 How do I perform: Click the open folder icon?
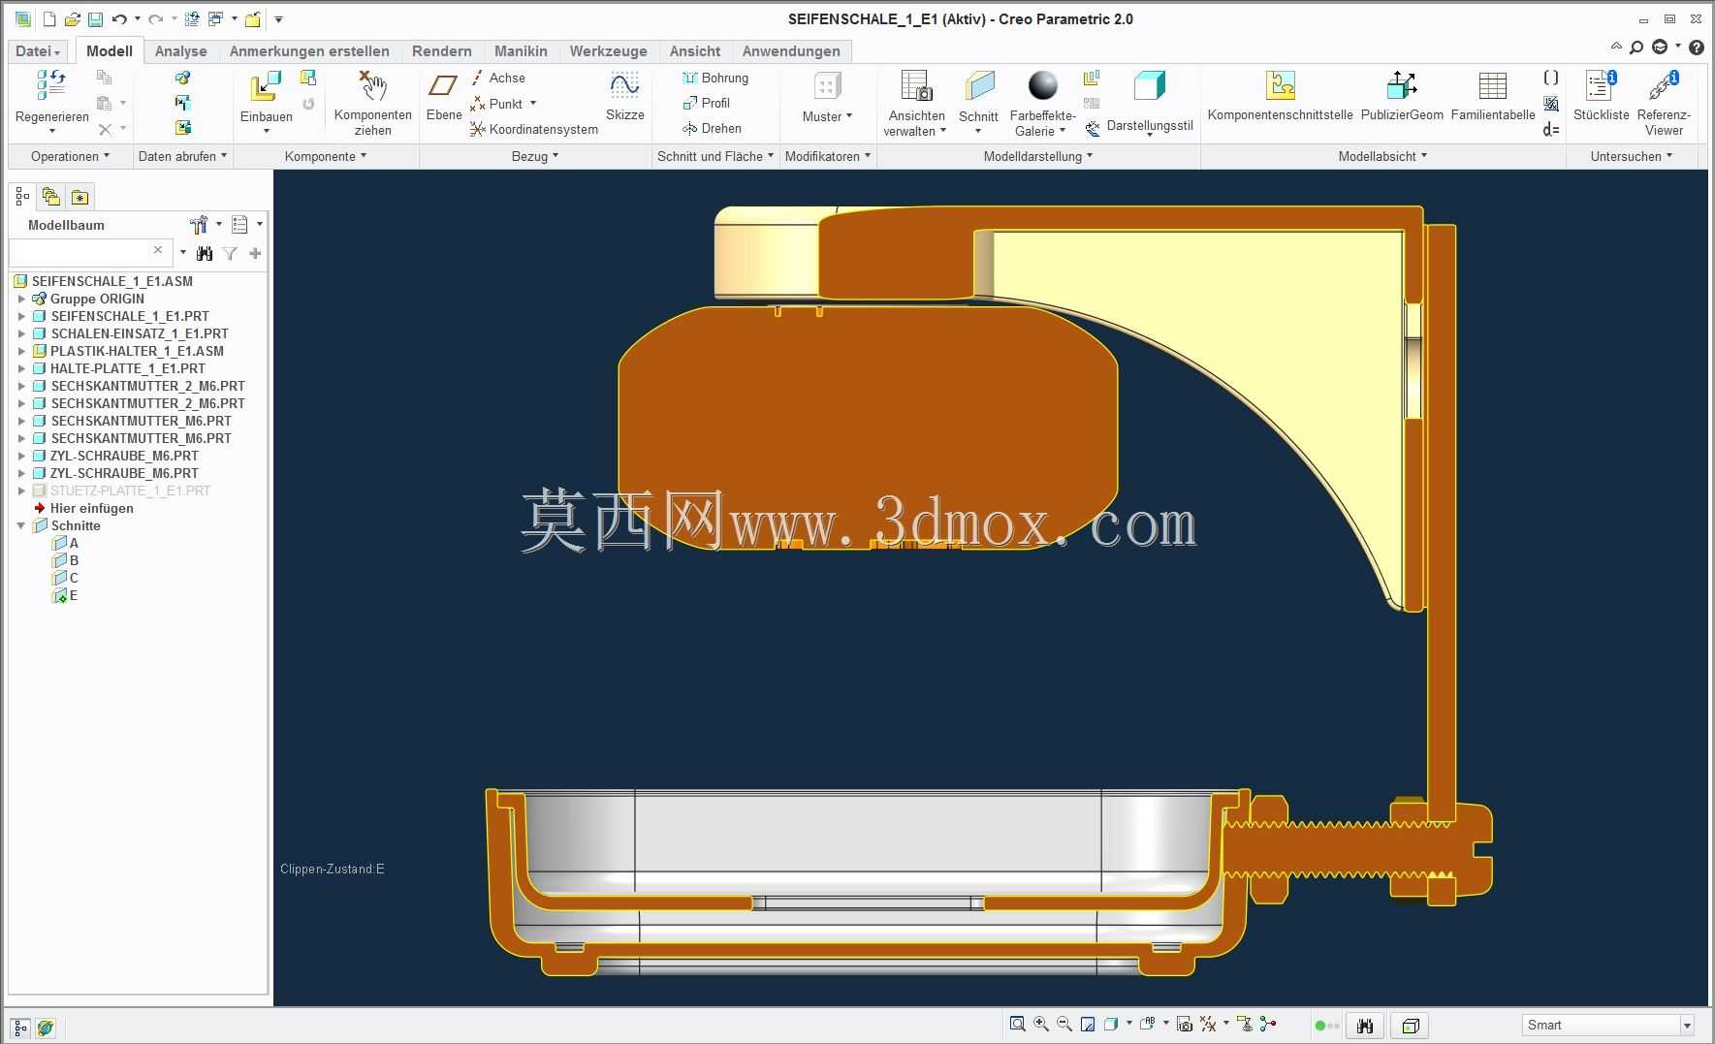(x=72, y=19)
